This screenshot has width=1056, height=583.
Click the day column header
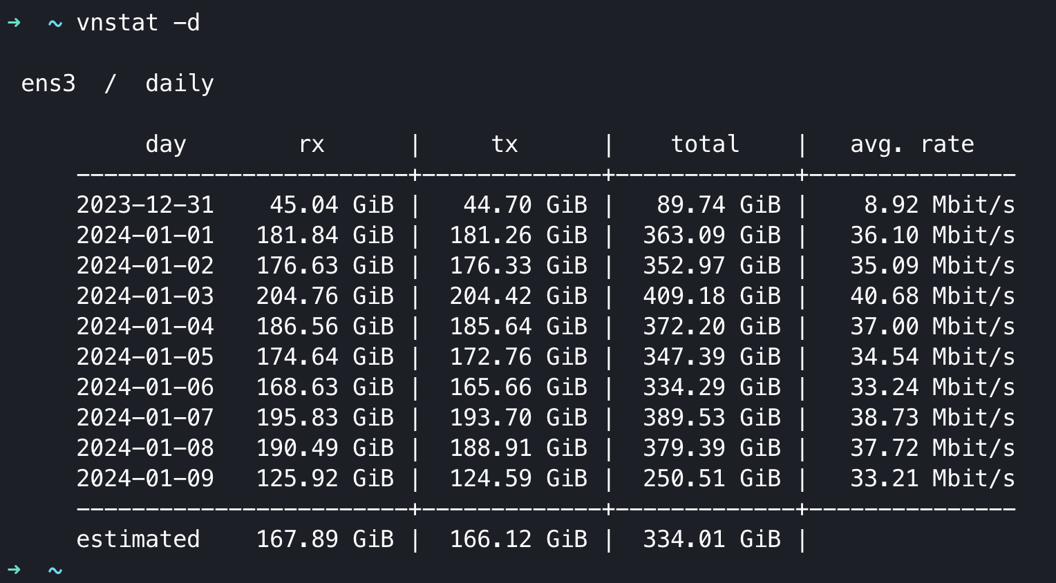pos(166,144)
